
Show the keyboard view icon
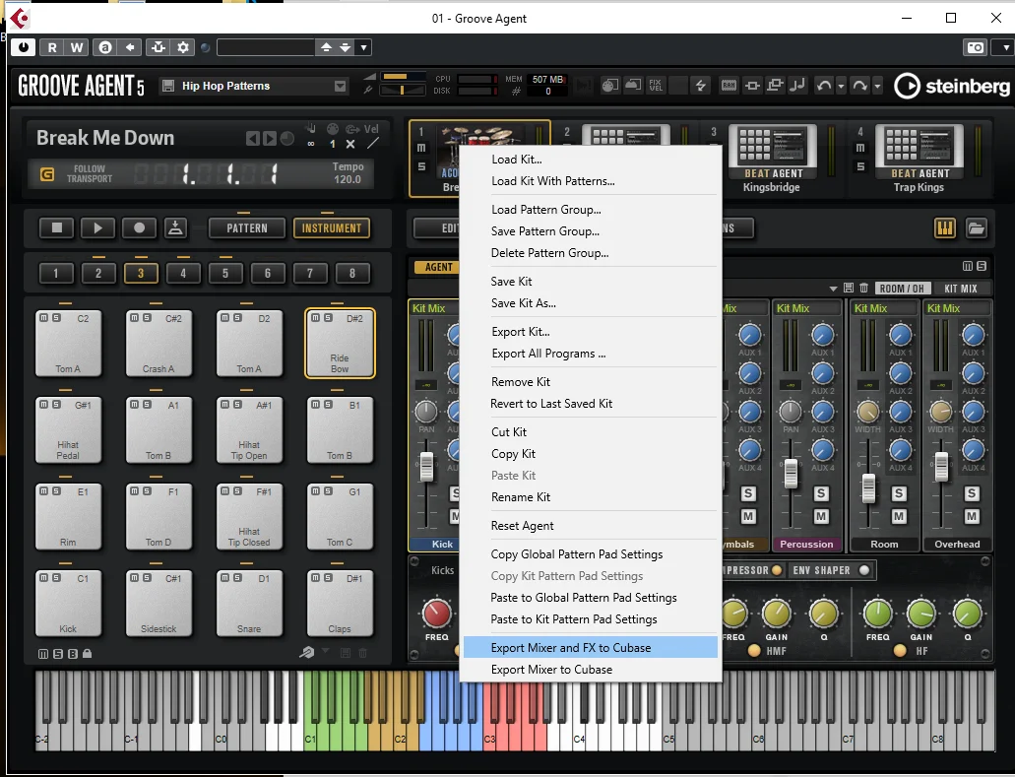tap(945, 227)
